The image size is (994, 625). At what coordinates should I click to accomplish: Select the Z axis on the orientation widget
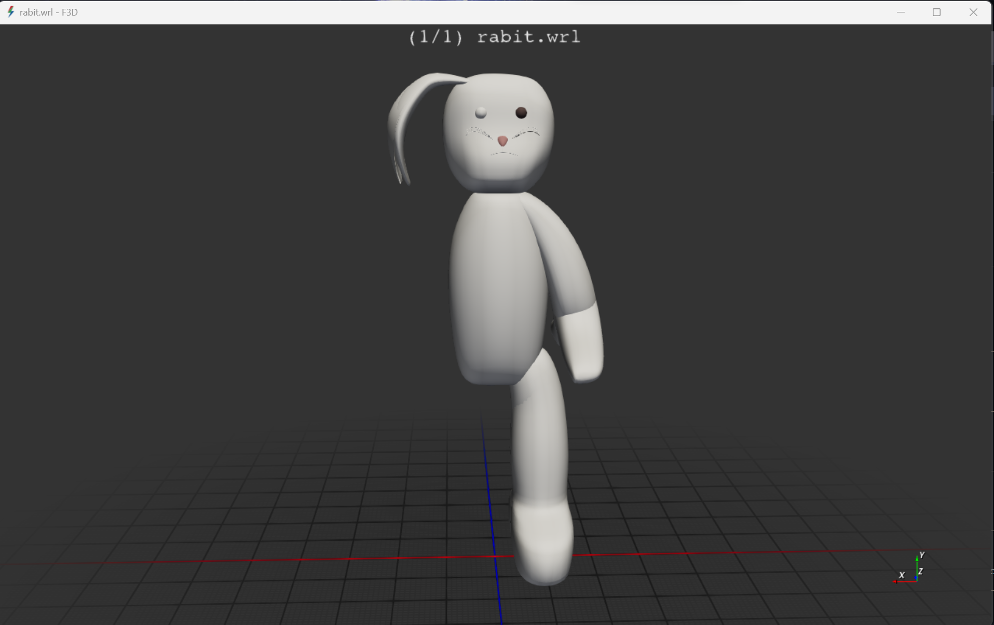point(921,571)
